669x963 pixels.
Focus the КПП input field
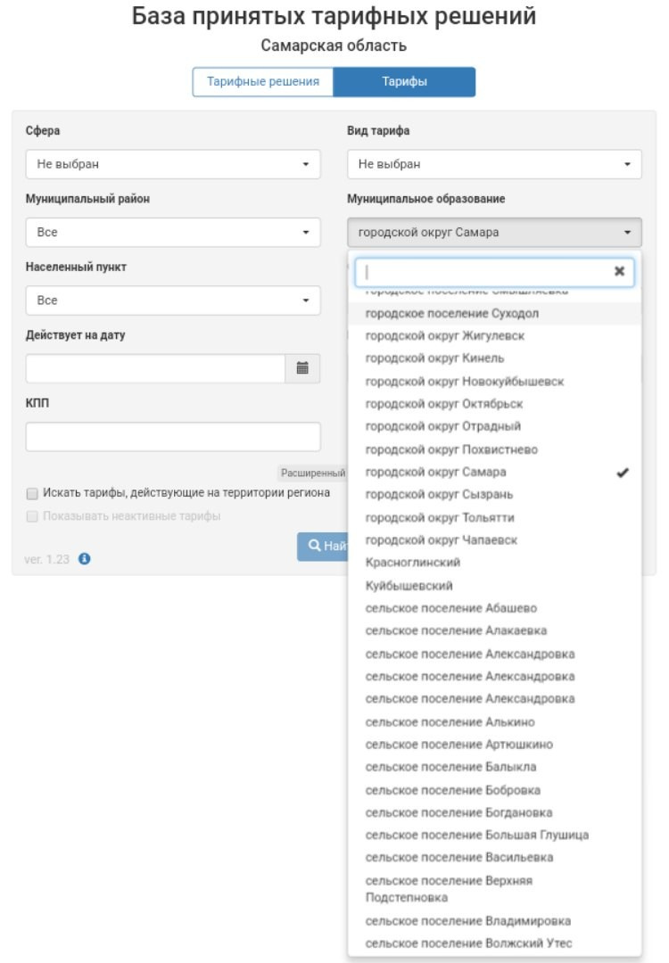(x=173, y=437)
